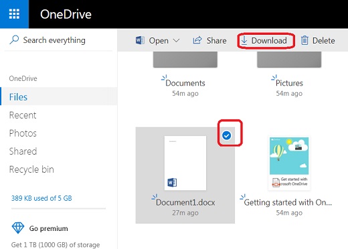Click the Document1.docx page thumbnail
348x249 pixels.
(x=185, y=163)
